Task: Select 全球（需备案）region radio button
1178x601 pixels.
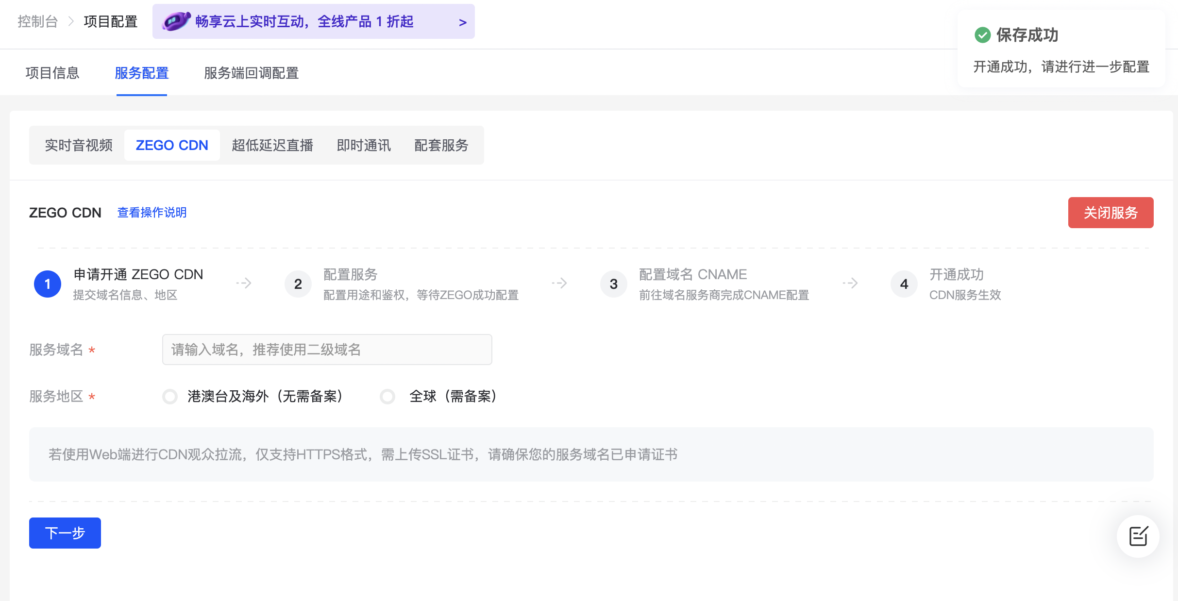Action: tap(387, 397)
